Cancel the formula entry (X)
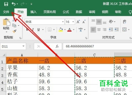The width and height of the screenshot is (132, 95). [x=39, y=46]
